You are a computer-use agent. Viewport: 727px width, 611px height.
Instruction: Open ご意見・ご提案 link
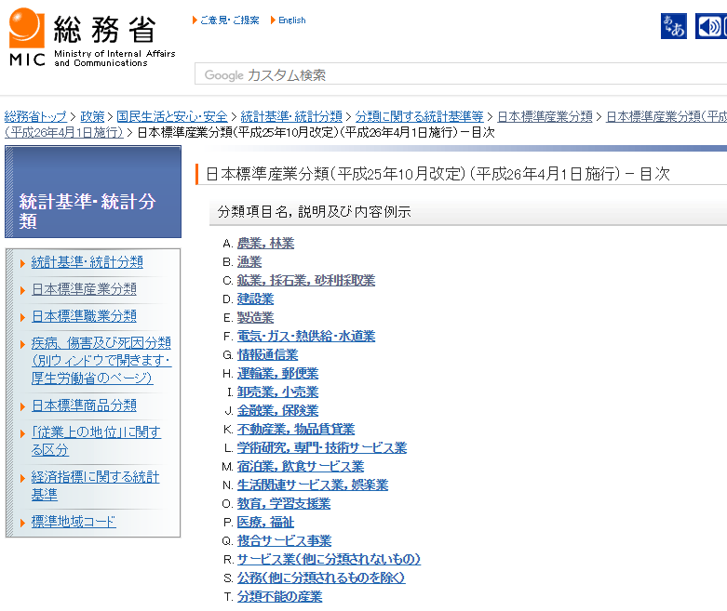coord(230,20)
